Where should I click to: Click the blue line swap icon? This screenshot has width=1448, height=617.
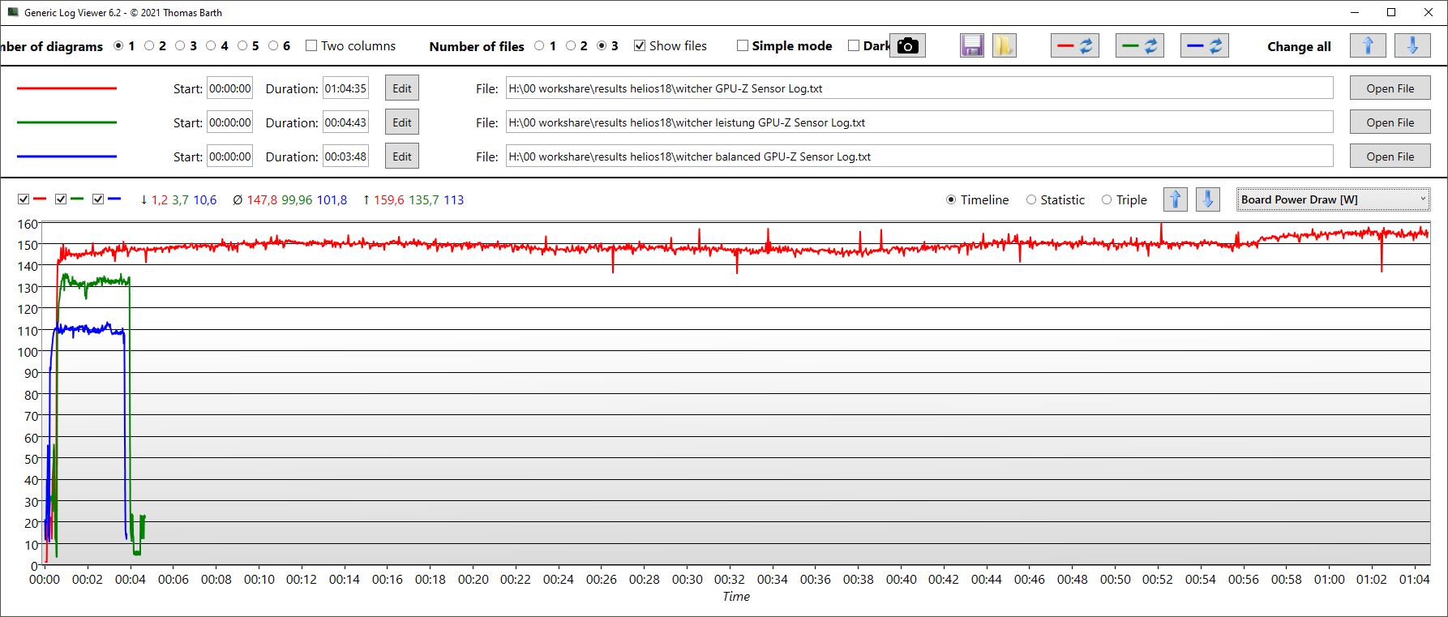(x=1204, y=46)
